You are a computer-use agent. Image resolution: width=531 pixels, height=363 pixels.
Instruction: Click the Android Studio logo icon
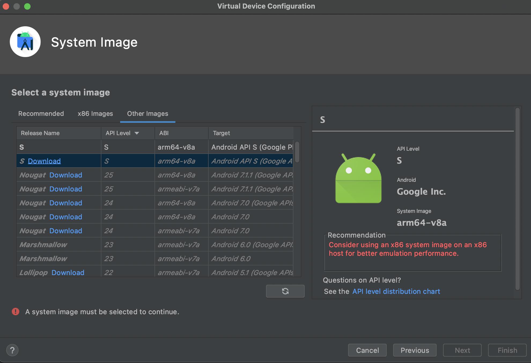coord(25,42)
